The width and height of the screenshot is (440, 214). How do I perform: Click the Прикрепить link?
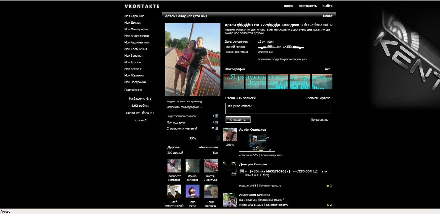coord(319,120)
